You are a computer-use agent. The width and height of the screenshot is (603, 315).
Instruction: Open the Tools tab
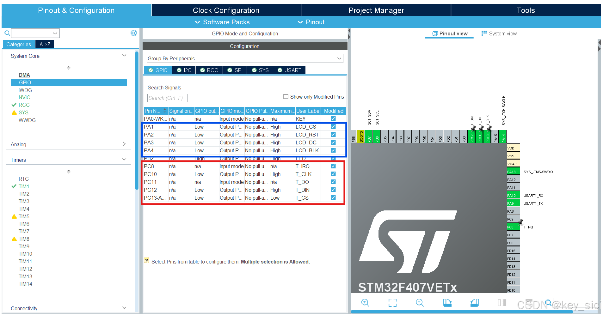tap(526, 10)
